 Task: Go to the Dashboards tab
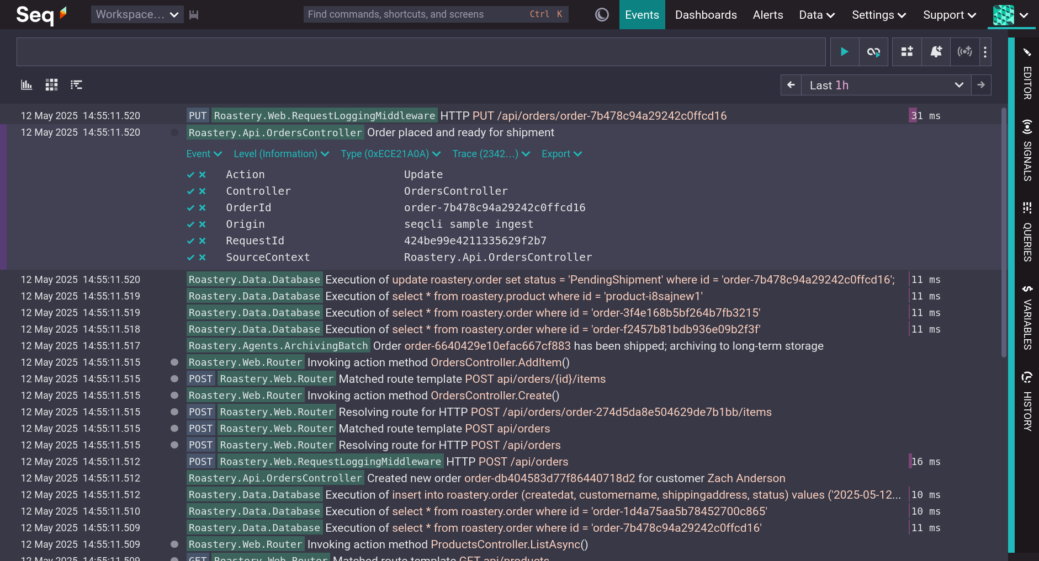point(706,15)
